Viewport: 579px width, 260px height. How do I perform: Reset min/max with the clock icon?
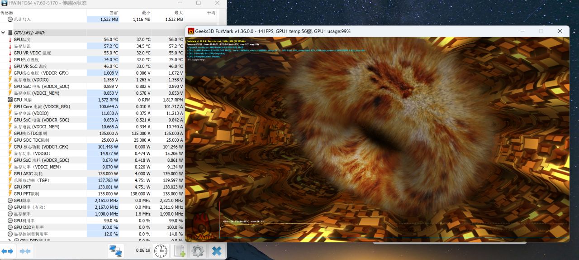click(x=161, y=250)
